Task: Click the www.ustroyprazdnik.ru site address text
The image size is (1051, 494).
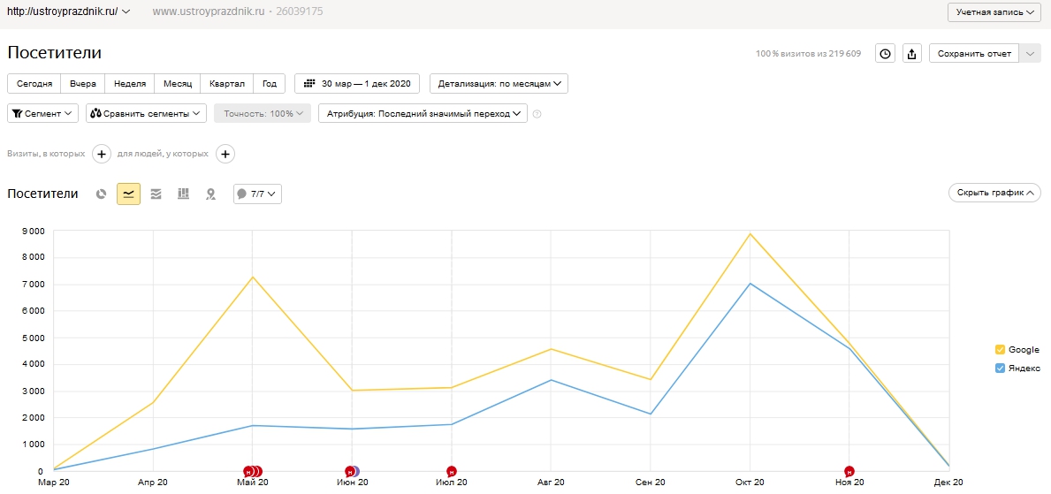Action: pos(208,11)
